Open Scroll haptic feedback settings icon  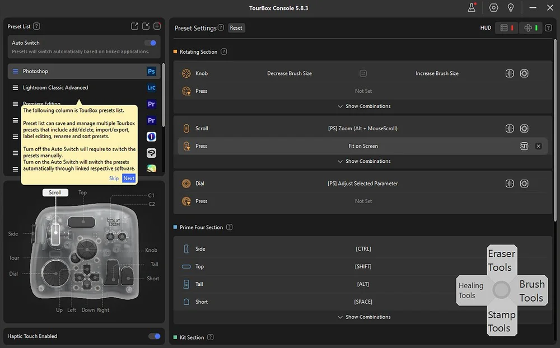[x=510, y=129]
